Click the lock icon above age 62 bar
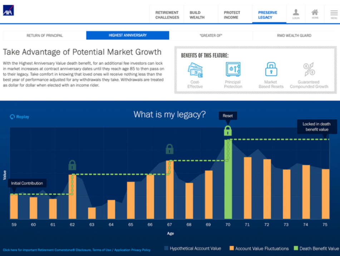 [x=72, y=165]
